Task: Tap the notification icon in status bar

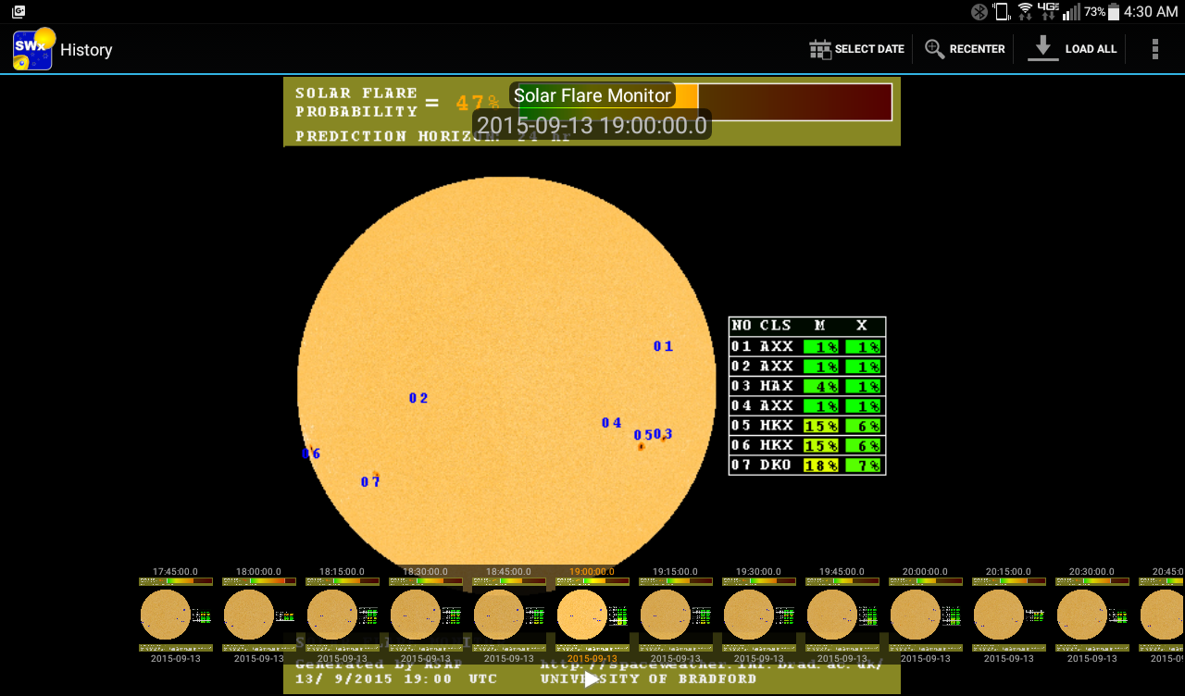Action: [19, 11]
